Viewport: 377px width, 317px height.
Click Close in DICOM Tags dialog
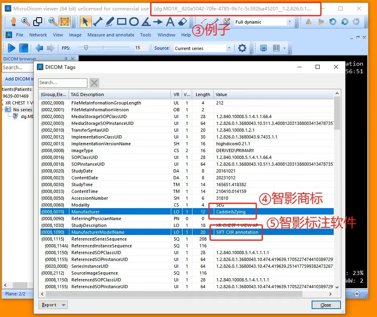(326, 305)
